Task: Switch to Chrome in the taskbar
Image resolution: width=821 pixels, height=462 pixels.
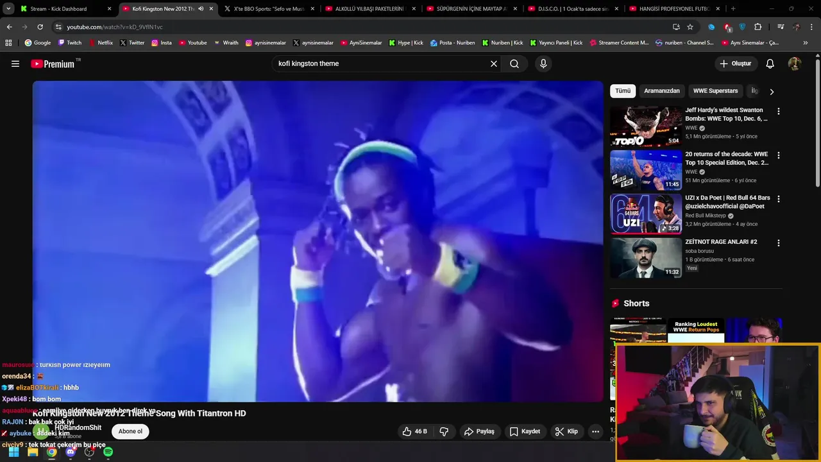Action: point(51,452)
